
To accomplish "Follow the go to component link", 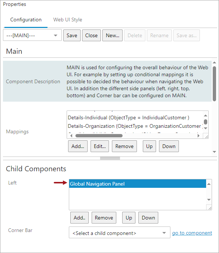I will [192, 233].
